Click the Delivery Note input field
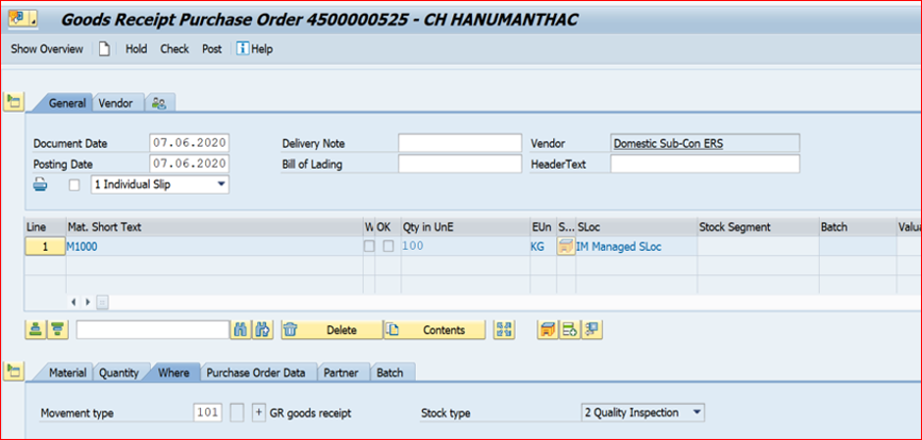Viewport: 922px width, 440px height. [460, 143]
